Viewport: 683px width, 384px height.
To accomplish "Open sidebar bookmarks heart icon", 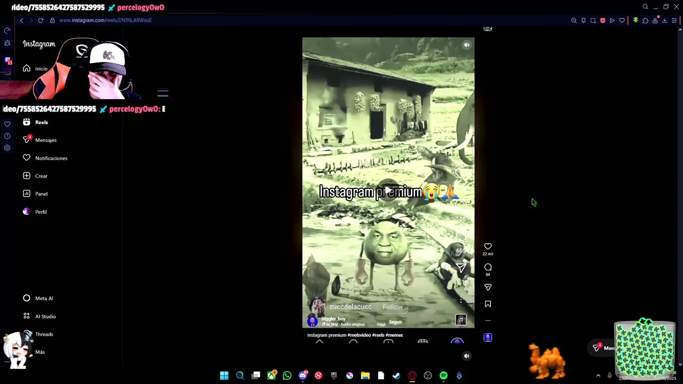I will (x=7, y=124).
